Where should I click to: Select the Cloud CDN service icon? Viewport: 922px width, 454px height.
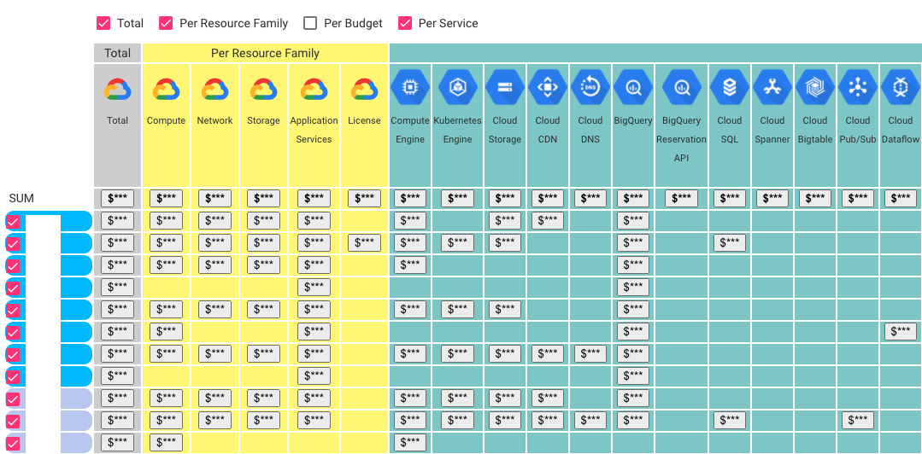(x=548, y=87)
